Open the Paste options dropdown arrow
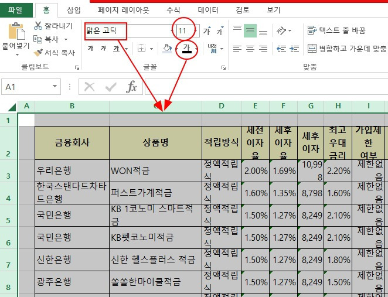 pyautogui.click(x=17, y=54)
